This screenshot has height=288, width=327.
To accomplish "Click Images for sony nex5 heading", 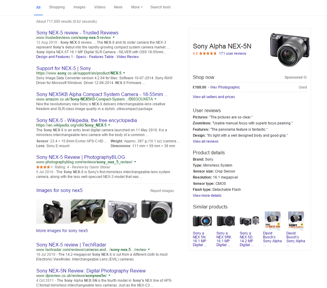I will 59,190.
